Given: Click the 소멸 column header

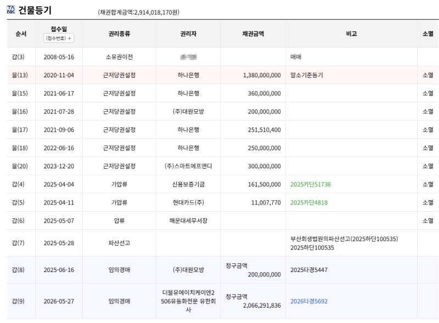Looking at the screenshot, I should [x=428, y=34].
